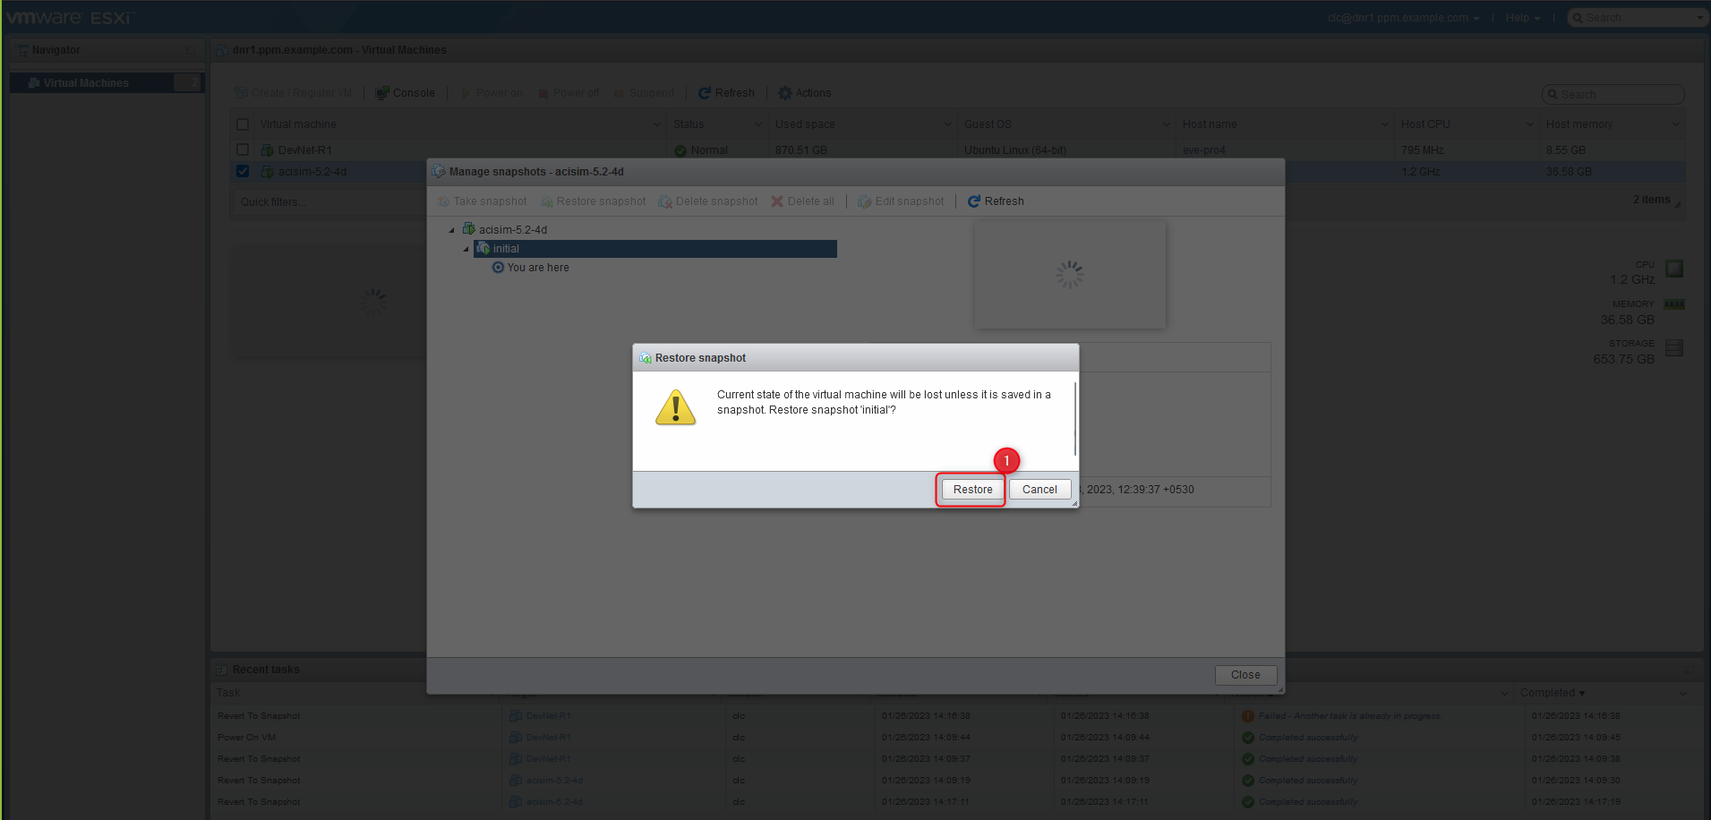This screenshot has width=1711, height=820.
Task: Click the red Delete all icon
Action: pyautogui.click(x=777, y=201)
